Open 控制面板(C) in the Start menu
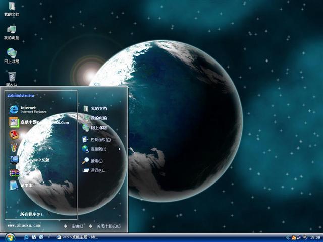This screenshot has width=323, height=242. (100, 140)
